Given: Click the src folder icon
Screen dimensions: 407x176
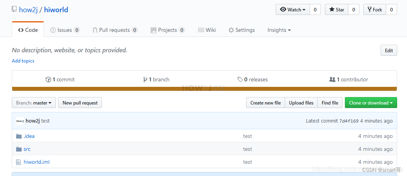Looking at the screenshot, I should [19, 149].
